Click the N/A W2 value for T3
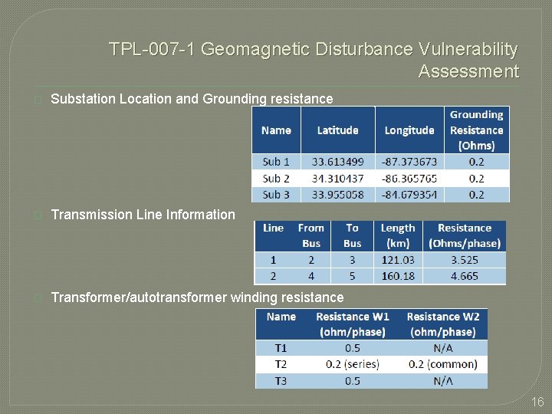Image resolution: width=552 pixels, height=414 pixels. pyautogui.click(x=443, y=381)
